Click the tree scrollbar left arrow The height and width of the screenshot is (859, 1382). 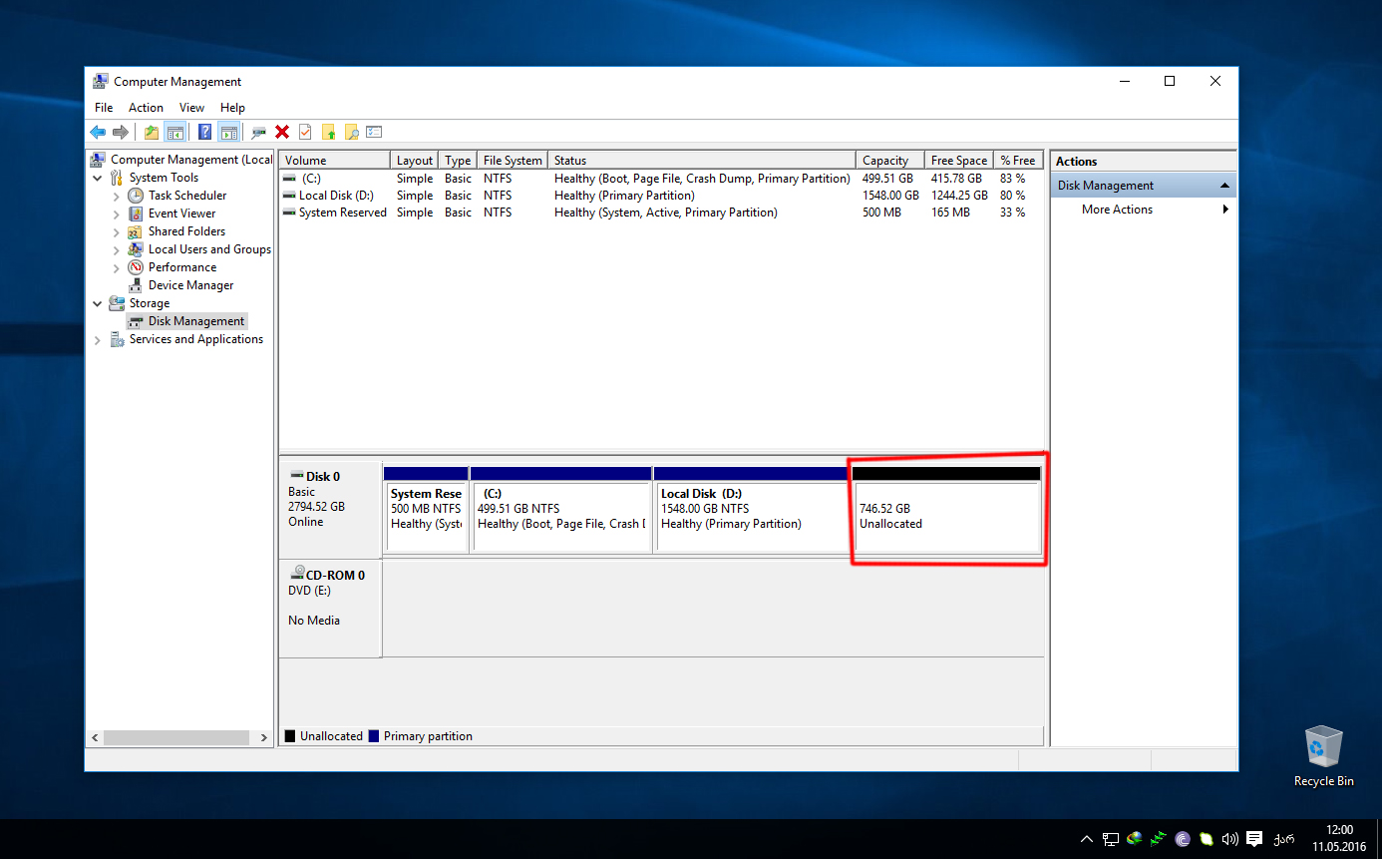(x=96, y=738)
